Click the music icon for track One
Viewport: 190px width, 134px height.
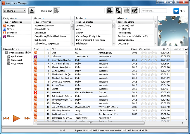[35, 53]
